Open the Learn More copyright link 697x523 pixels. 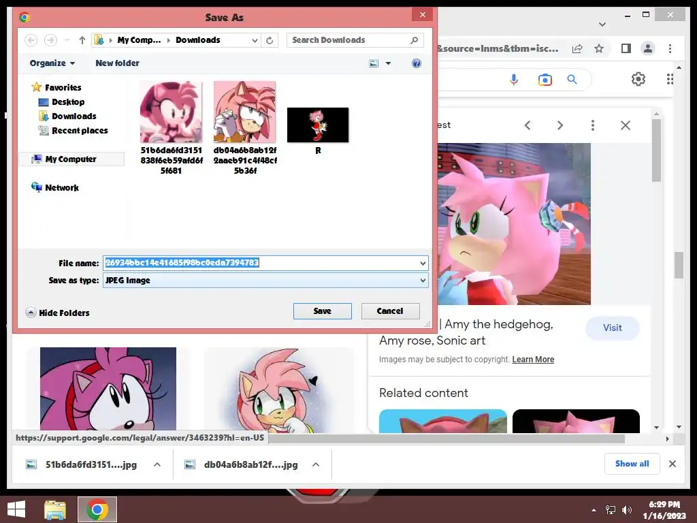(533, 360)
